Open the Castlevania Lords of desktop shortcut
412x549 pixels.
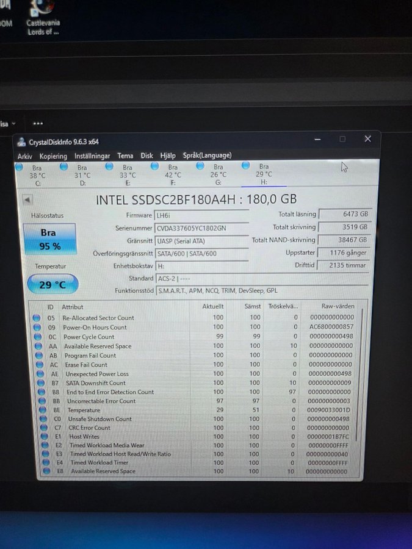[43, 18]
